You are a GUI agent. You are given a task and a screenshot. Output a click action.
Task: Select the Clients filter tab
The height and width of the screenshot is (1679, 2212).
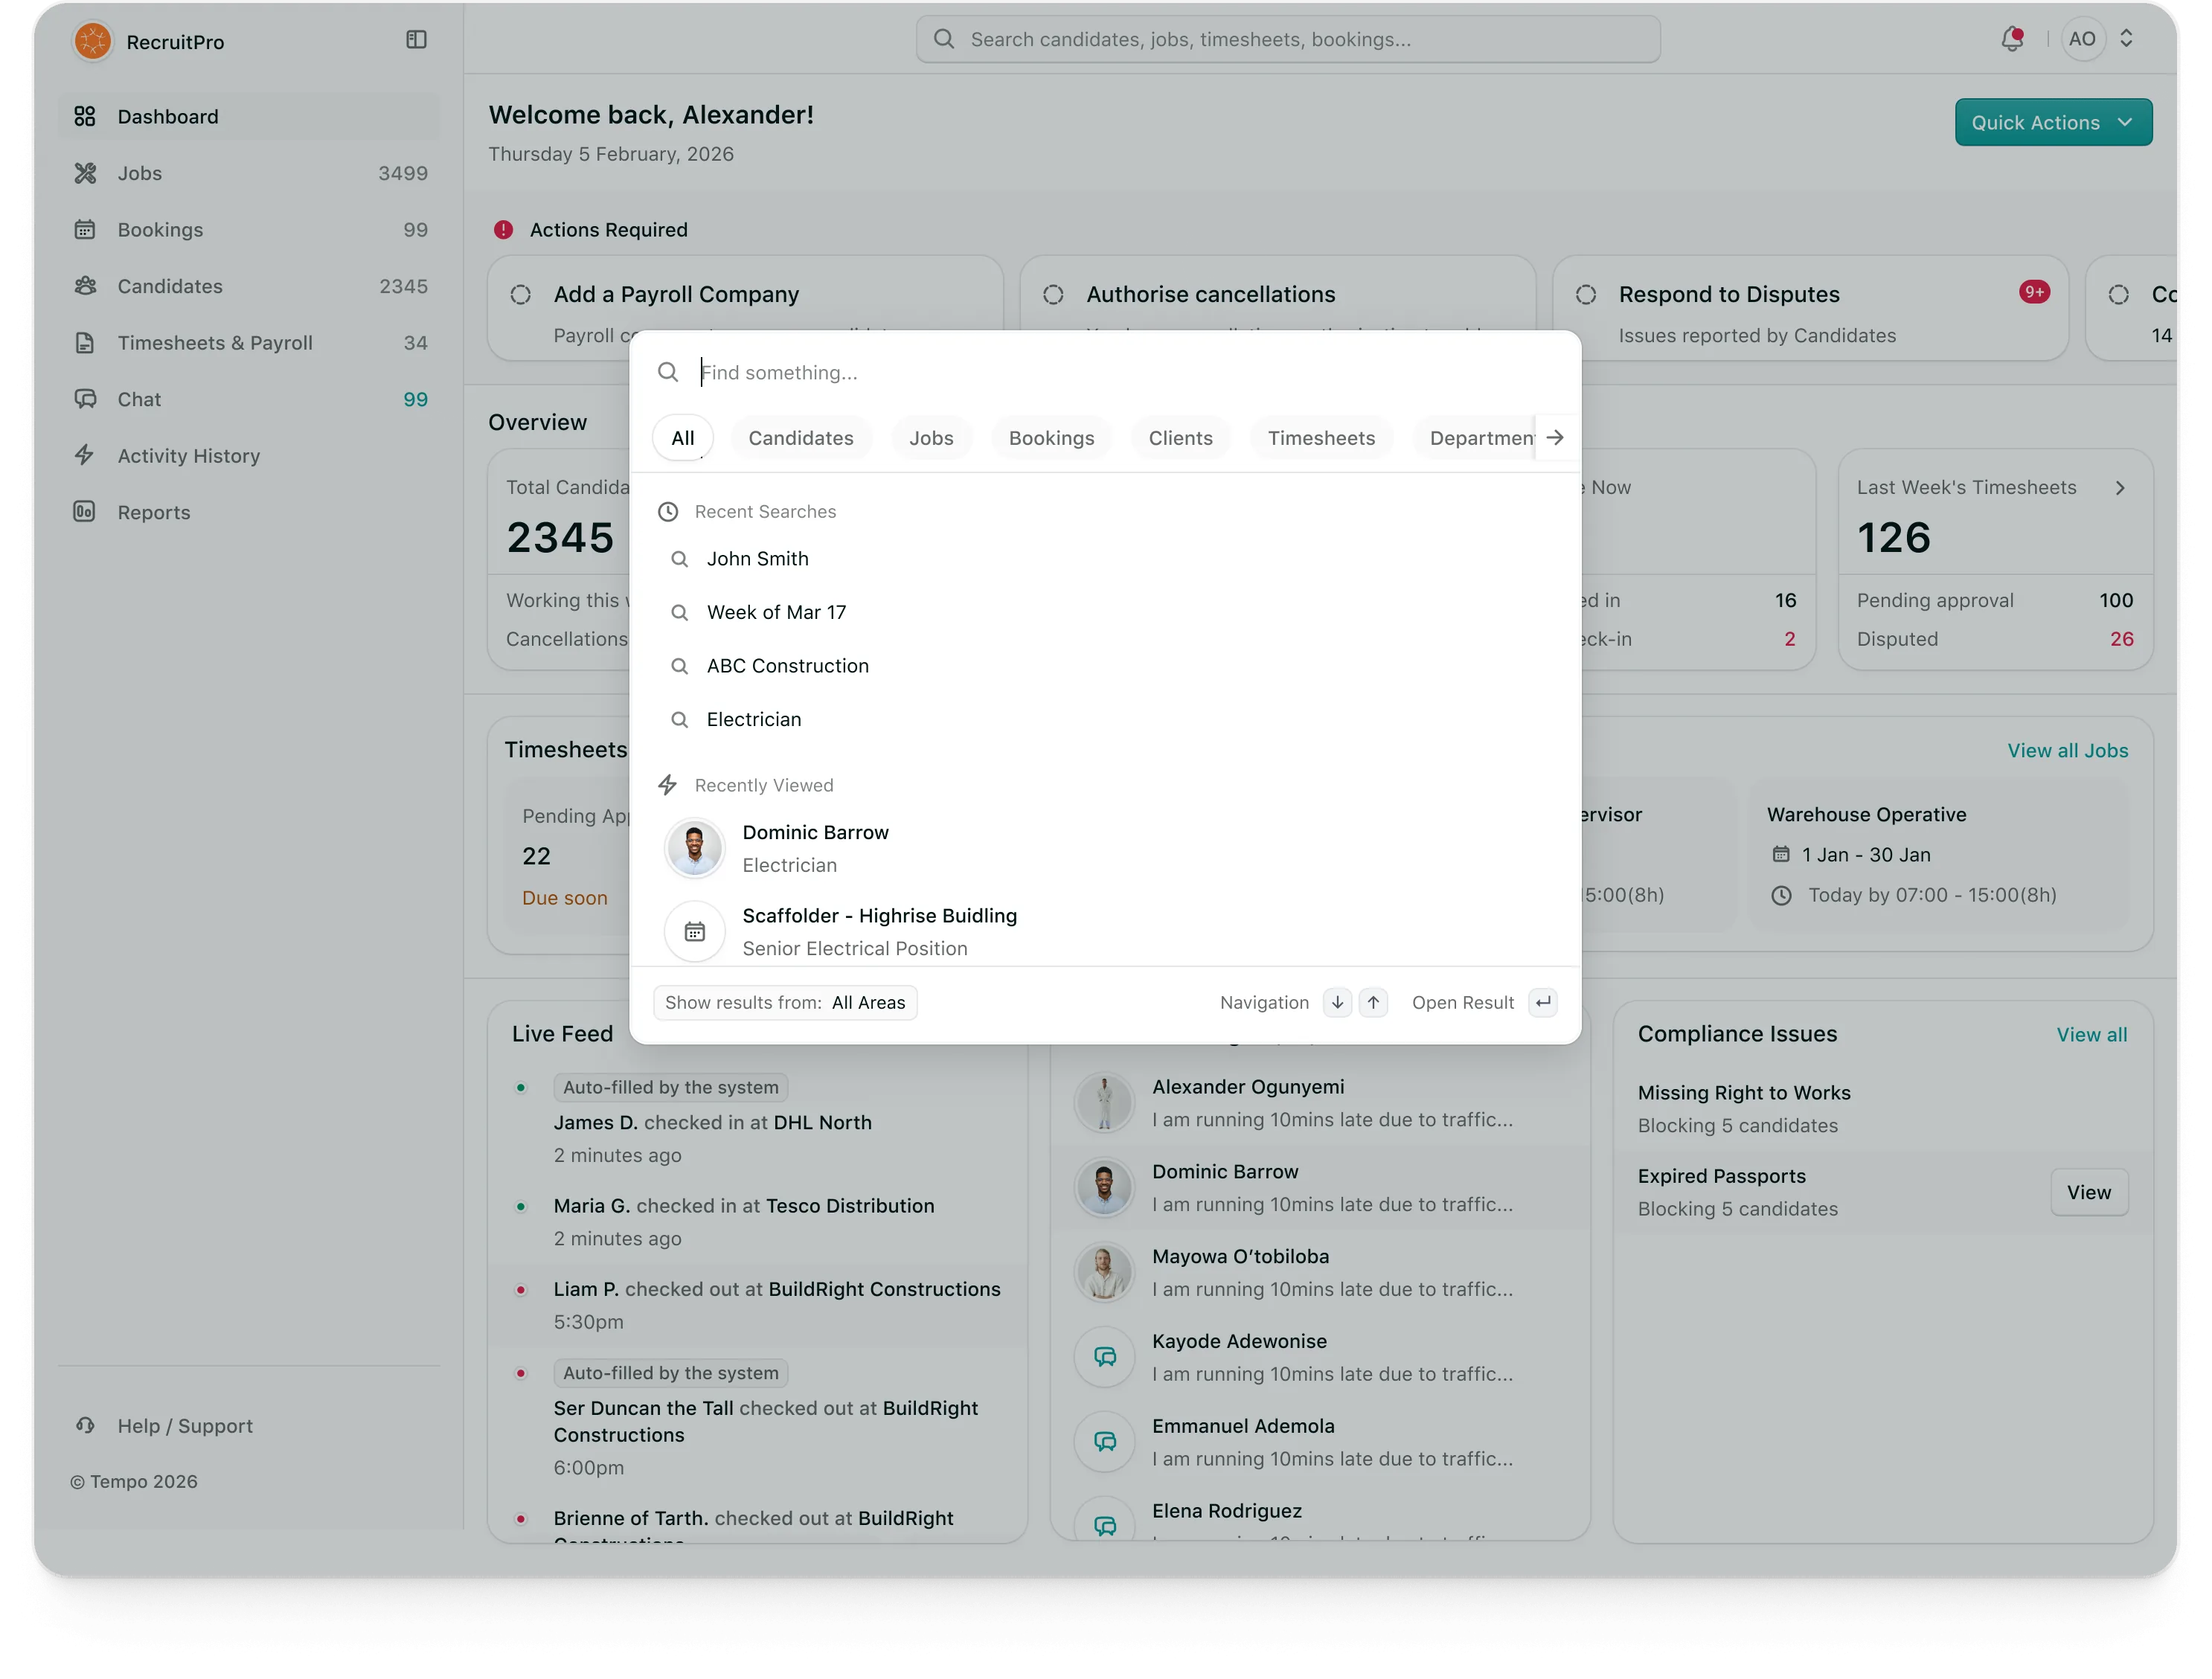pos(1180,438)
